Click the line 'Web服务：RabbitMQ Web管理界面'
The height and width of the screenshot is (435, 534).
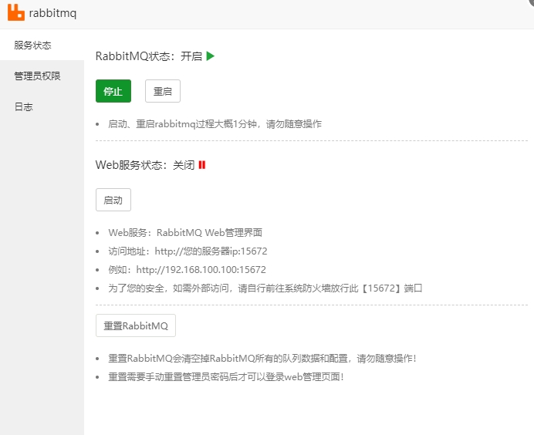(185, 232)
